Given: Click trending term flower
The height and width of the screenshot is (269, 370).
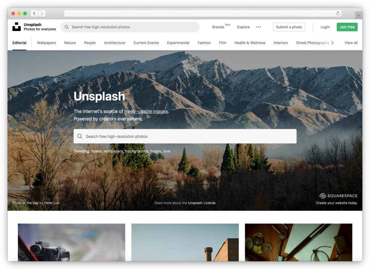Looking at the screenshot, I should tap(96, 151).
